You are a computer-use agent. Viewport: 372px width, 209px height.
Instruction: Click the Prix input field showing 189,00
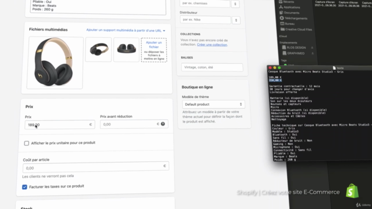pyautogui.click(x=60, y=125)
